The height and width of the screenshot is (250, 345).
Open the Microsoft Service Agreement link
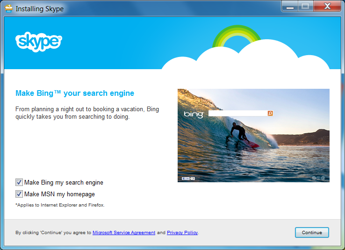(x=124, y=233)
